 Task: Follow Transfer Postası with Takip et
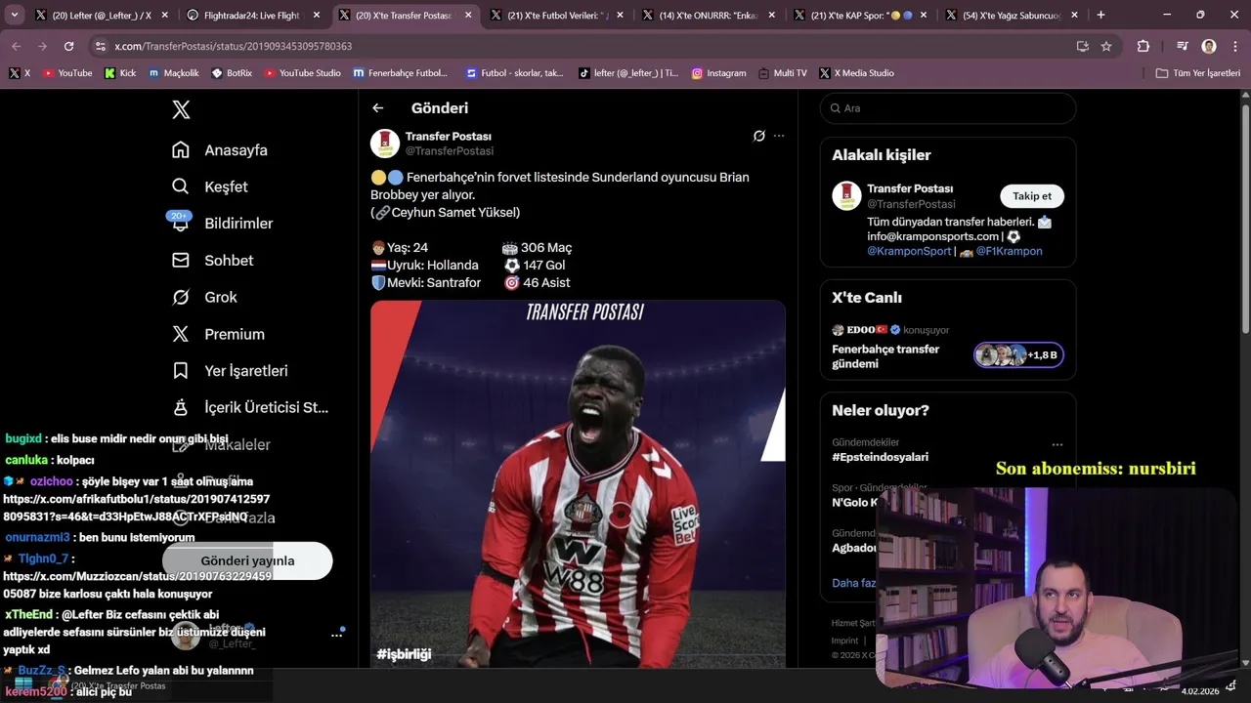click(x=1032, y=196)
